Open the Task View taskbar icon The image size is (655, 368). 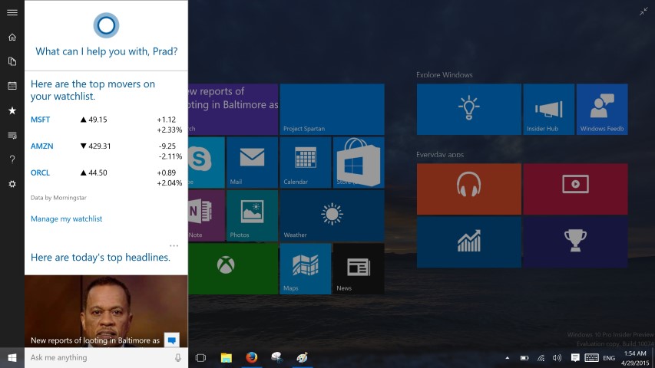click(x=200, y=358)
